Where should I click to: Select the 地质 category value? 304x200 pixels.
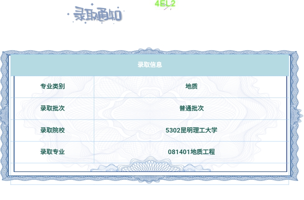191,86
